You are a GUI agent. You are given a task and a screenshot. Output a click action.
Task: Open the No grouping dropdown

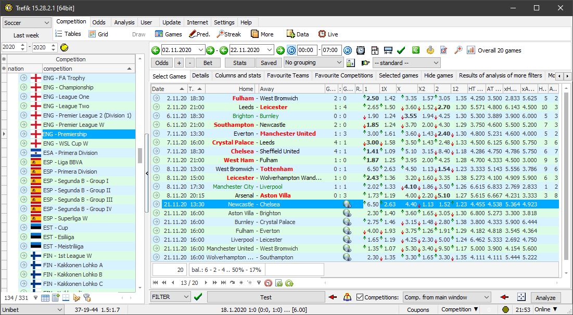pyautogui.click(x=313, y=63)
